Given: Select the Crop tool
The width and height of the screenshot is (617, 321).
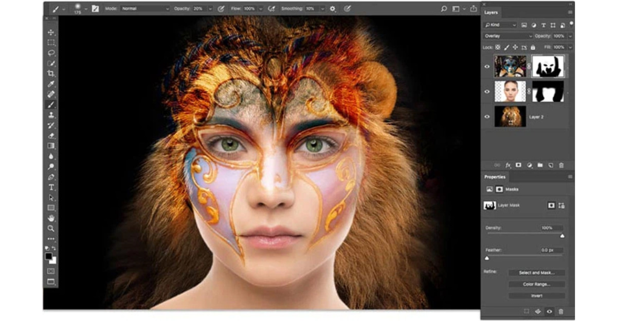Looking at the screenshot, I should click(51, 73).
